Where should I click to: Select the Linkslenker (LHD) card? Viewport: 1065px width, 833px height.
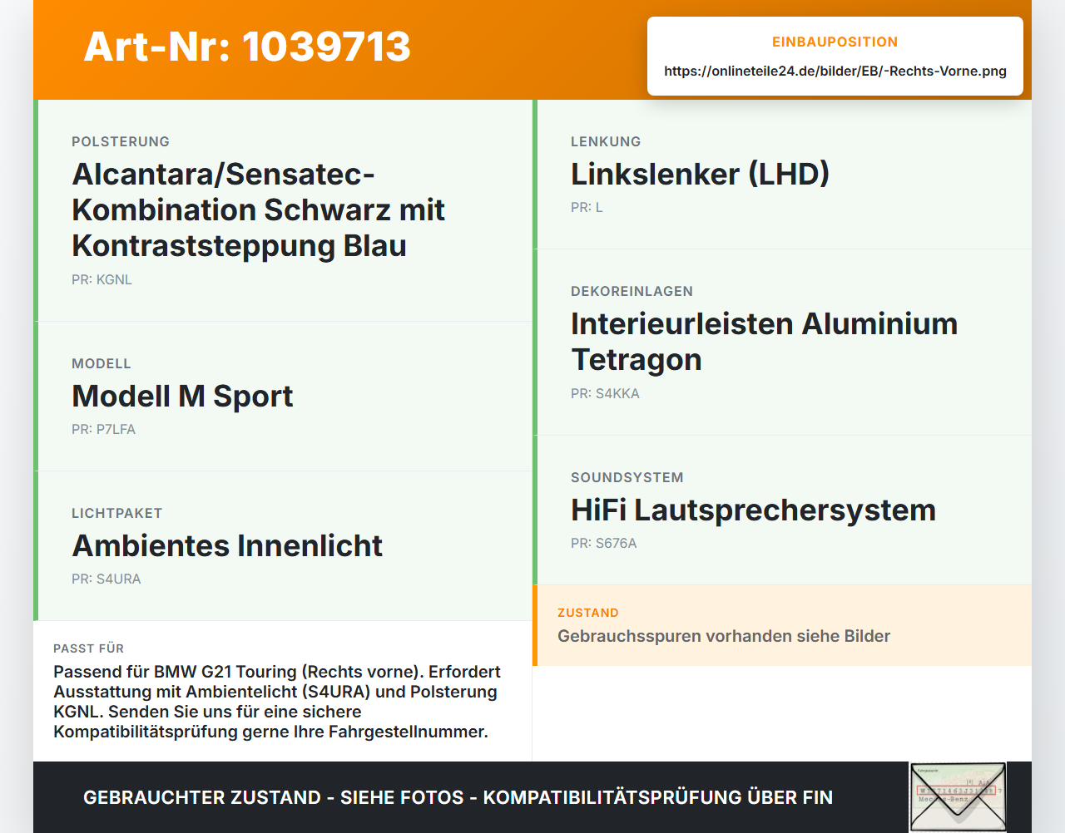pos(782,175)
